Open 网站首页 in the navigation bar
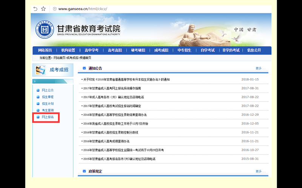The width and height of the screenshot is (302, 188). pyautogui.click(x=45, y=50)
